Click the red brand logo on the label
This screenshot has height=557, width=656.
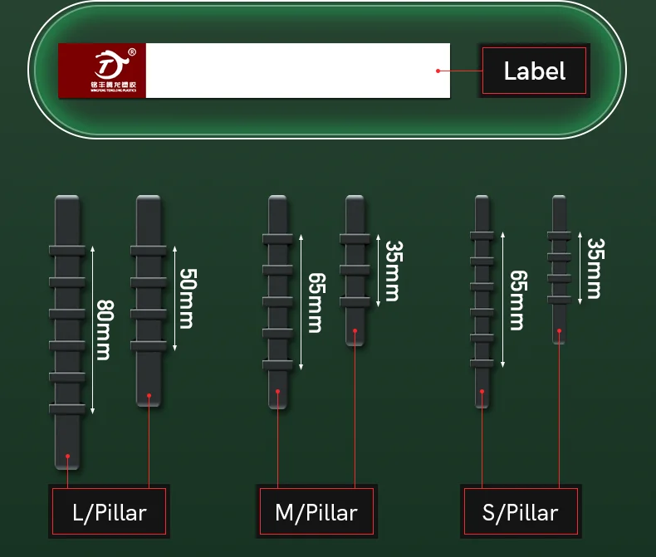pyautogui.click(x=101, y=71)
